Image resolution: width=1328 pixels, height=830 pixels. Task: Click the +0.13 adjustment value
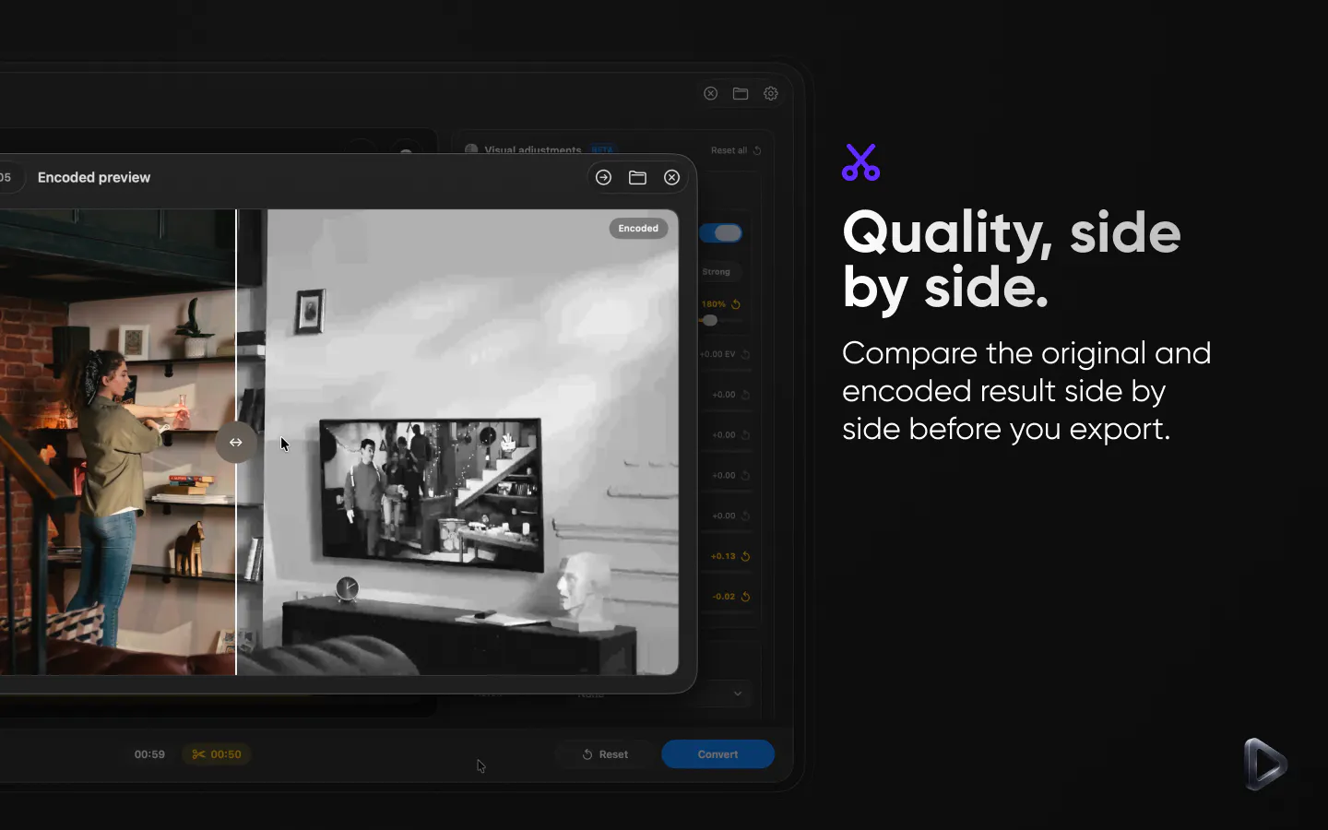click(x=723, y=556)
